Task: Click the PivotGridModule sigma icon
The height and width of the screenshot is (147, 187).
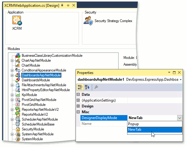Action: [x=18, y=105]
